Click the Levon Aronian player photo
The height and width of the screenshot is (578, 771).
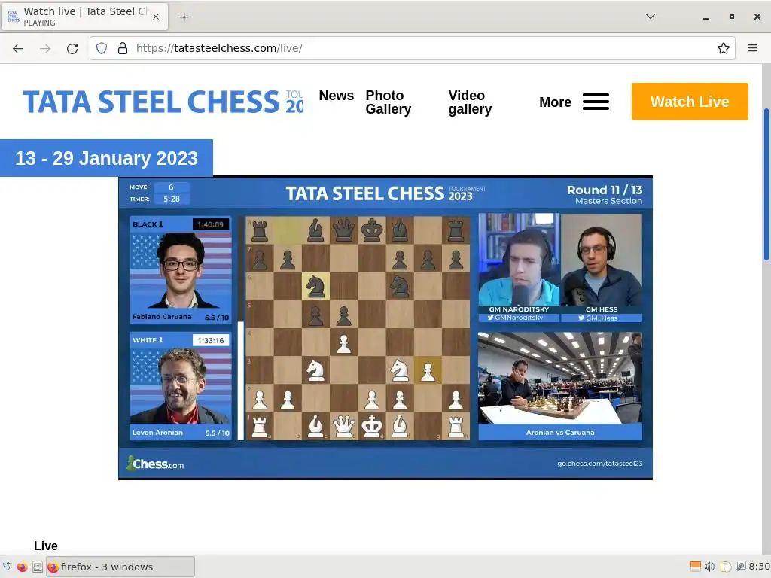click(x=181, y=386)
